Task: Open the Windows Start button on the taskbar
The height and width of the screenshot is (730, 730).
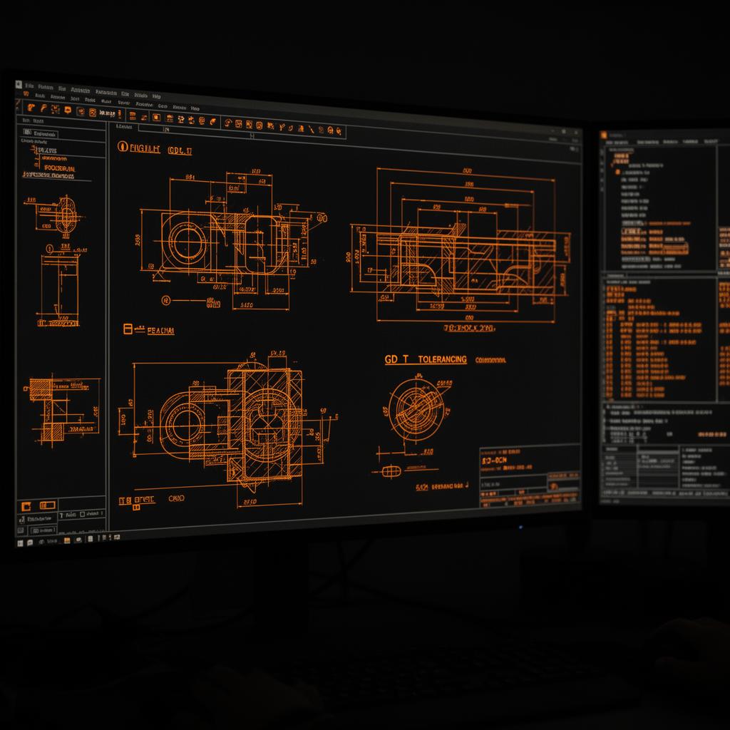Action: pyautogui.click(x=20, y=543)
